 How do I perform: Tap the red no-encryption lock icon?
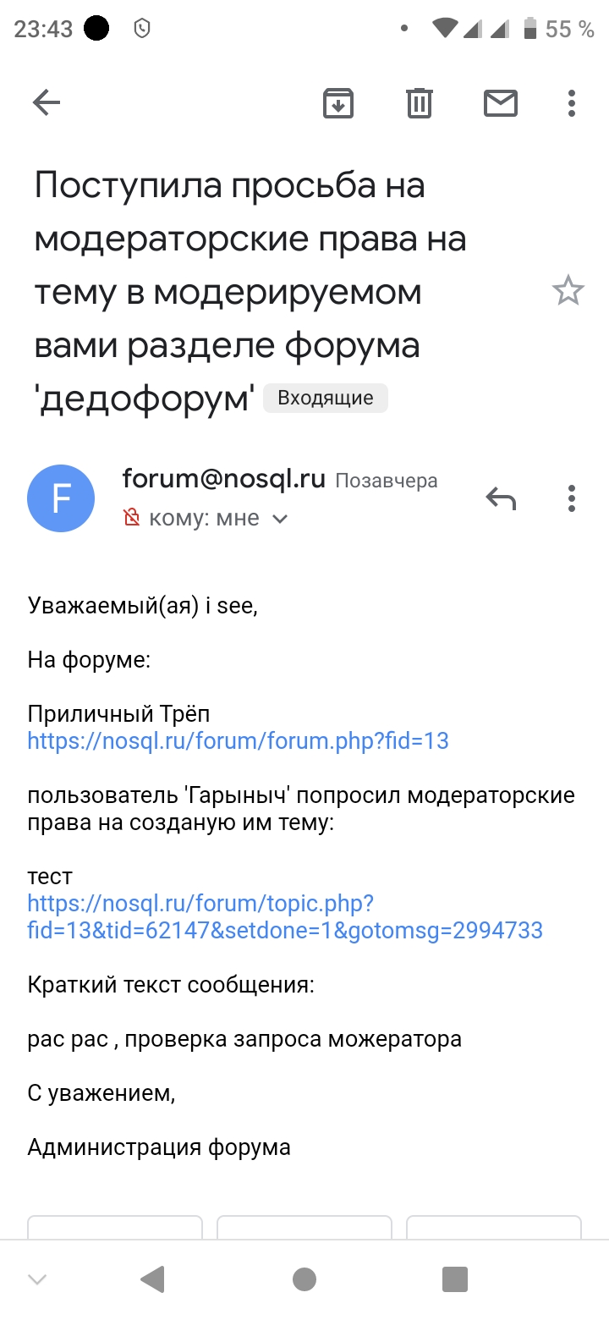tap(132, 518)
